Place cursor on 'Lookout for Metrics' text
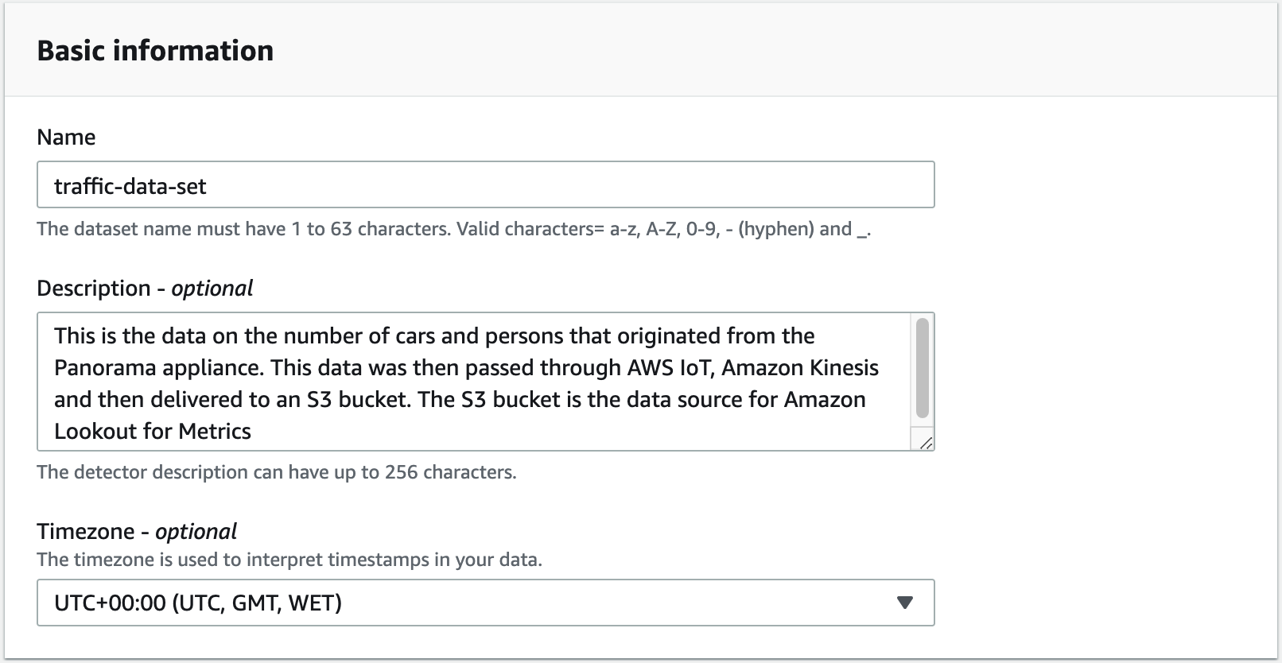The image size is (1282, 663). 153,431
